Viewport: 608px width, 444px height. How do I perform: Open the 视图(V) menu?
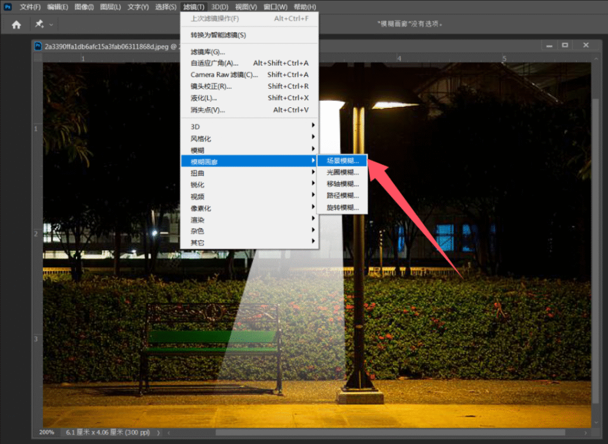(246, 7)
